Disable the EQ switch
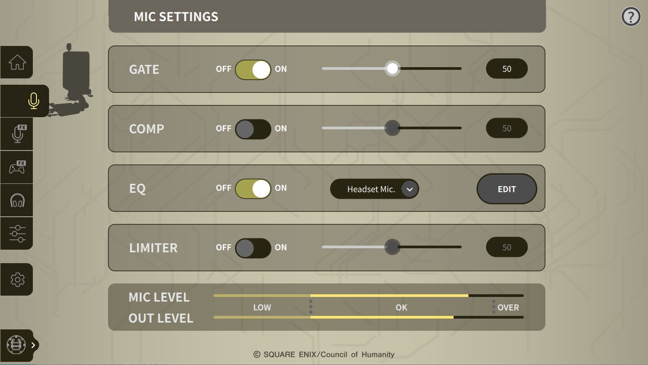The width and height of the screenshot is (648, 365). point(253,188)
